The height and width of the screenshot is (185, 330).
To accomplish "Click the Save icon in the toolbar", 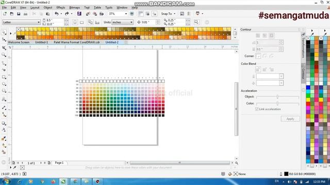I will click(19, 14).
